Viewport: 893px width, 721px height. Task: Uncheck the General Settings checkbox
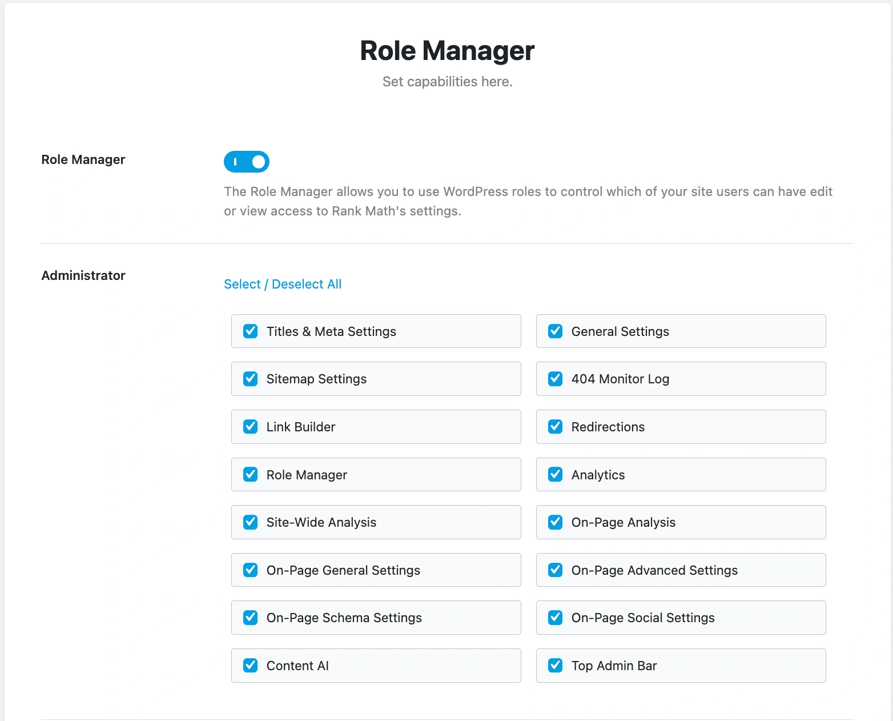pos(555,331)
